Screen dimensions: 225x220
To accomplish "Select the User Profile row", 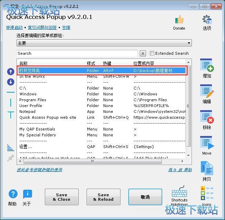I will [x=102, y=106].
